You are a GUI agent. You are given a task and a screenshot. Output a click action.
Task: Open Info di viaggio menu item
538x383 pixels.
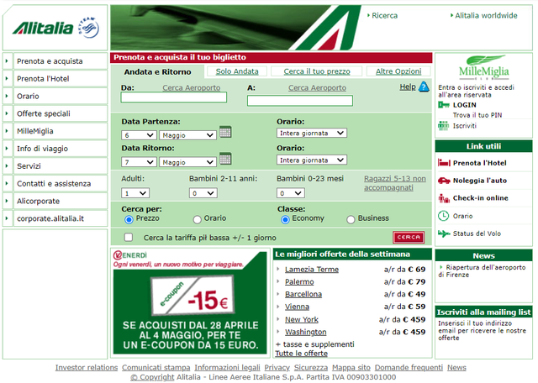click(61, 149)
